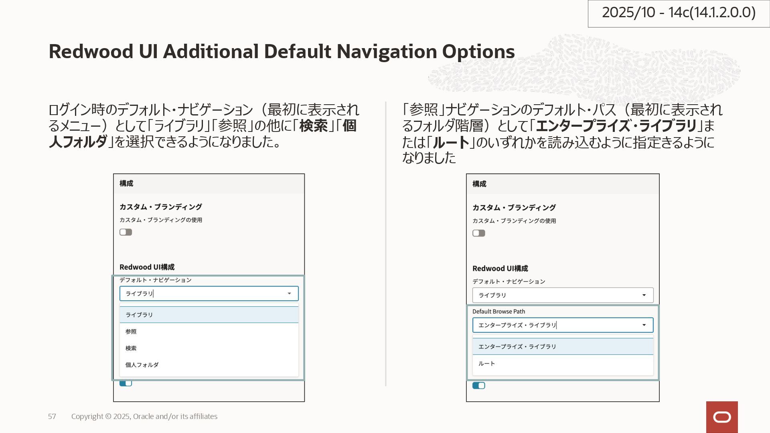The height and width of the screenshot is (433, 770).
Task: Select ルート option in browse path list
Action: coord(487,364)
